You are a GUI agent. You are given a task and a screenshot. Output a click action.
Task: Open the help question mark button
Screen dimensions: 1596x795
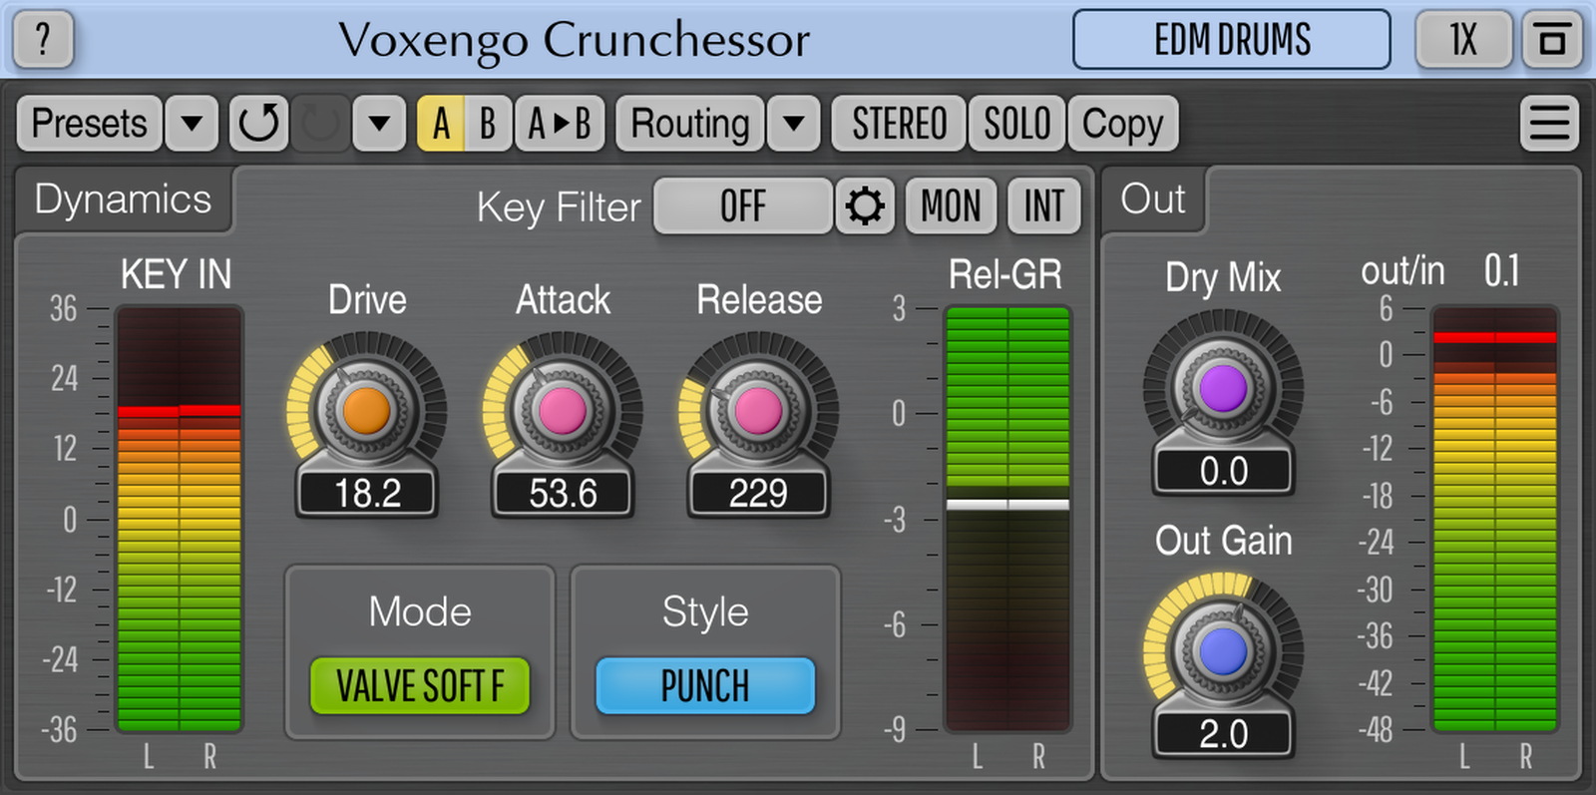43,40
